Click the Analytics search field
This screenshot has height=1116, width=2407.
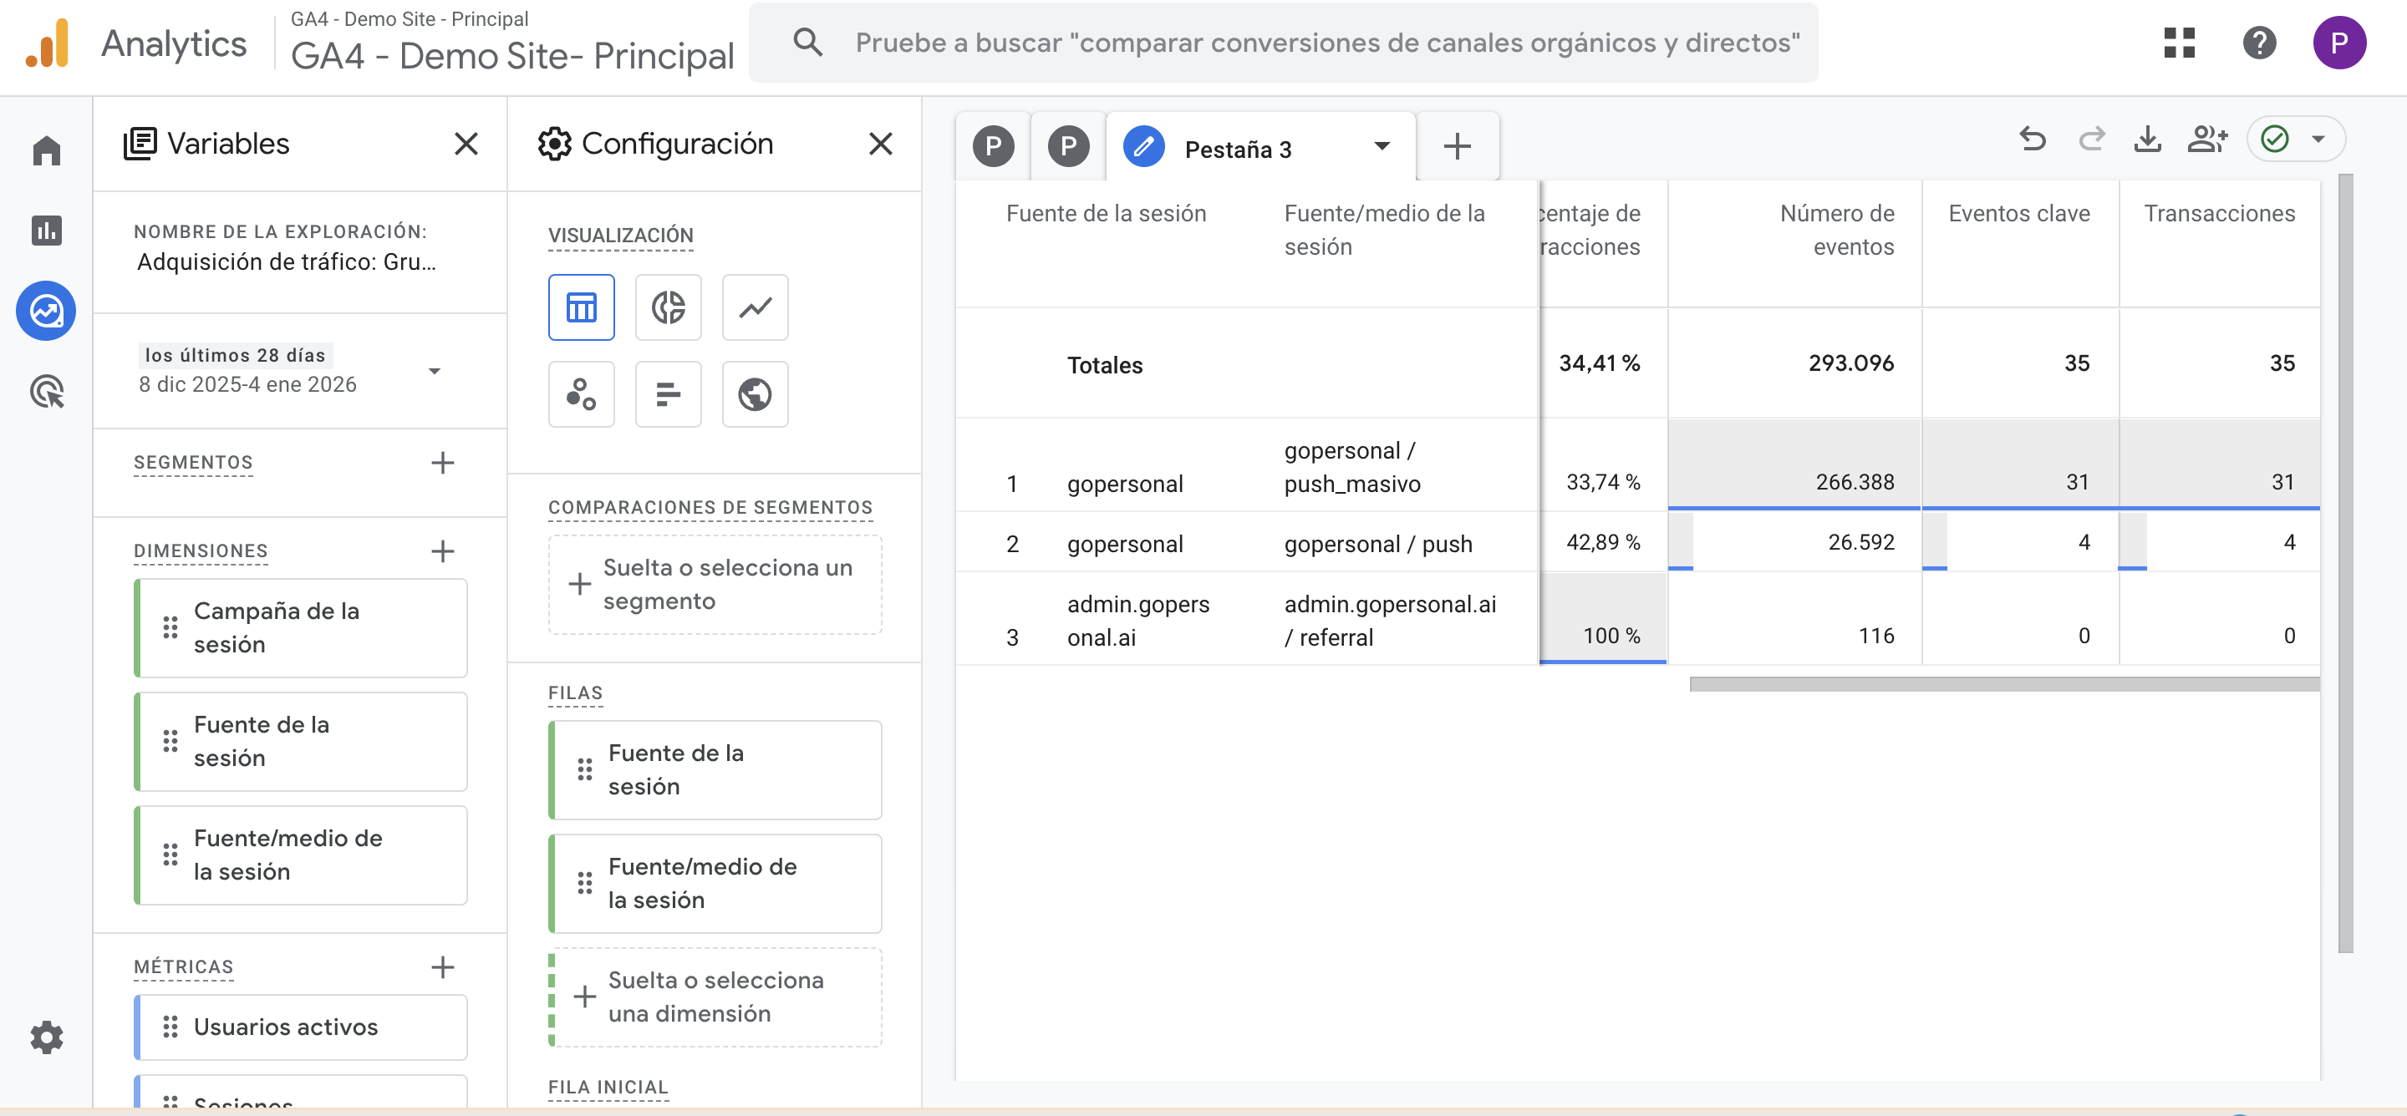[1327, 43]
